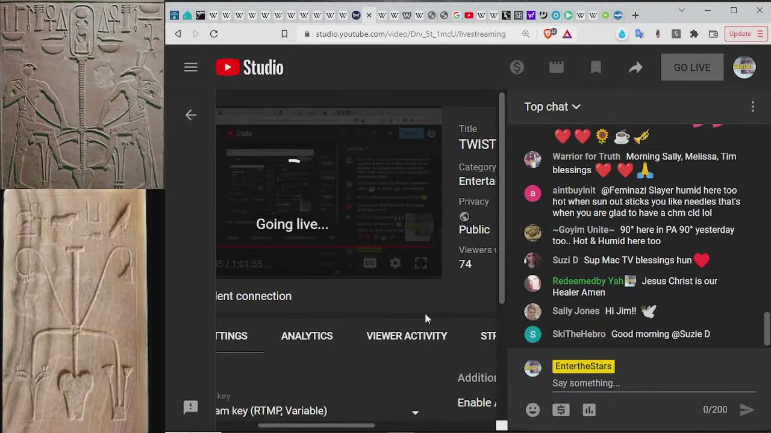Toggle fullscreen on preview player

[x=420, y=263]
